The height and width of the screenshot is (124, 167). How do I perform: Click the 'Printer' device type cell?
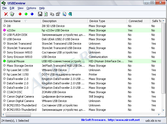[93, 74]
